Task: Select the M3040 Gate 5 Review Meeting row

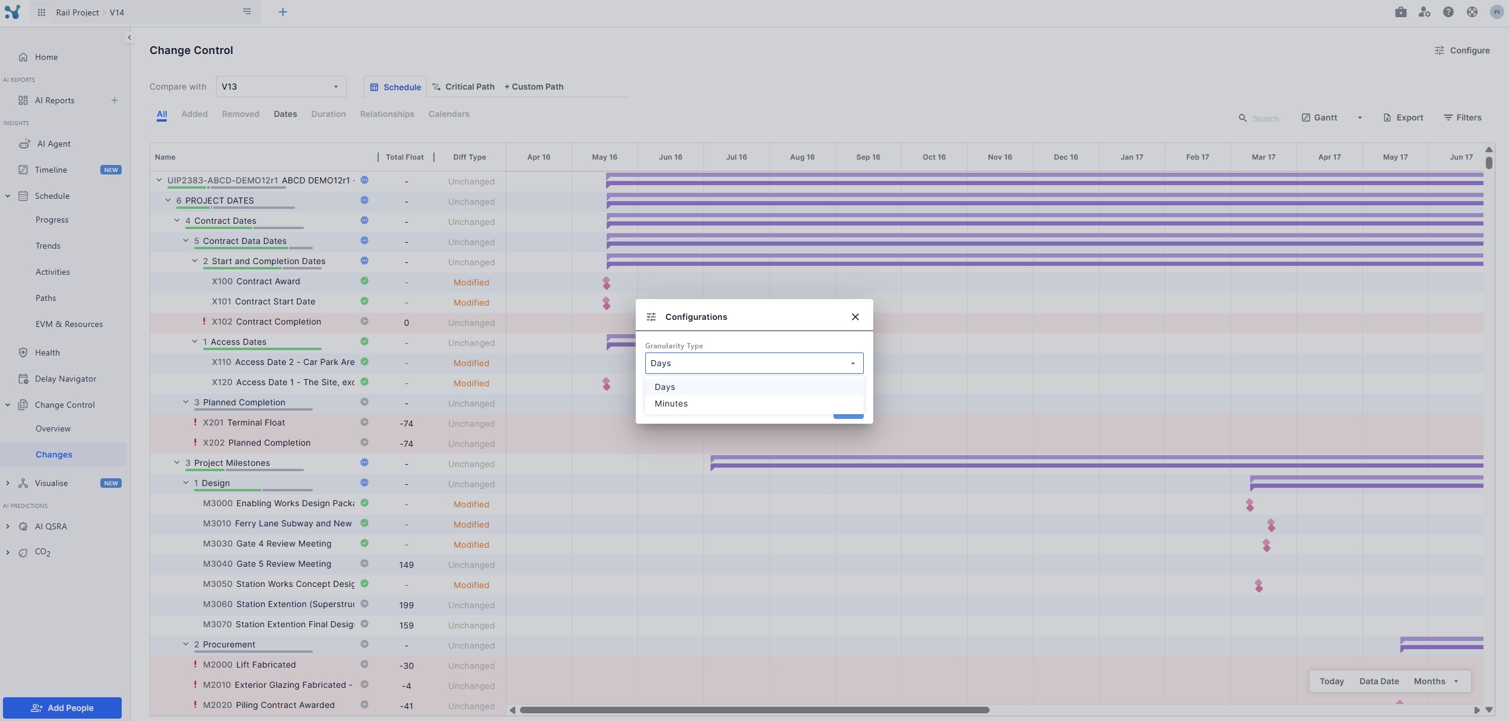Action: click(x=328, y=564)
